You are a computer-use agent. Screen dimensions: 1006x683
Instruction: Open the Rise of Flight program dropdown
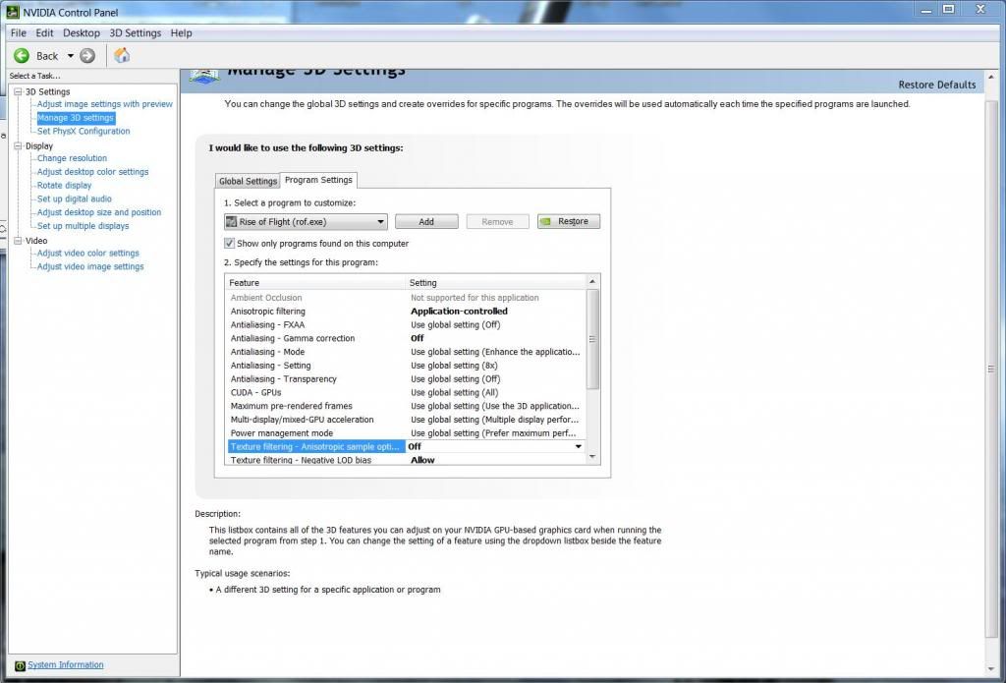point(307,221)
